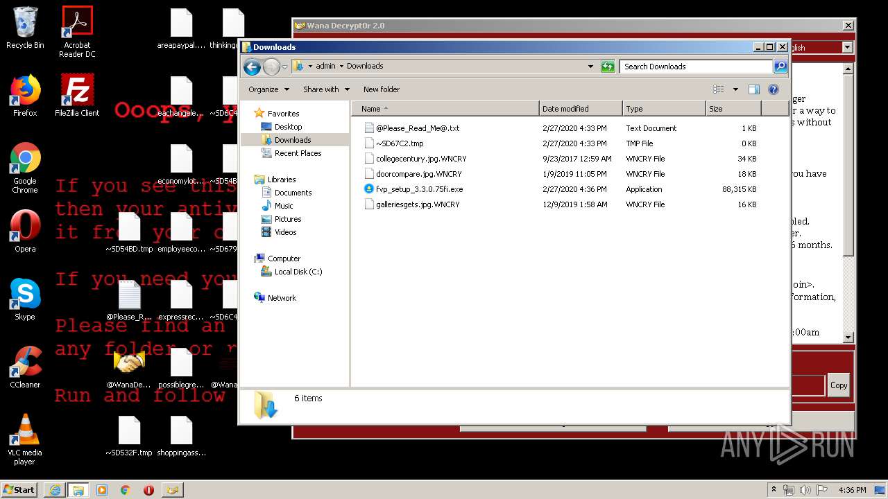
Task: Select Libraries in navigation pane
Action: tap(282, 180)
